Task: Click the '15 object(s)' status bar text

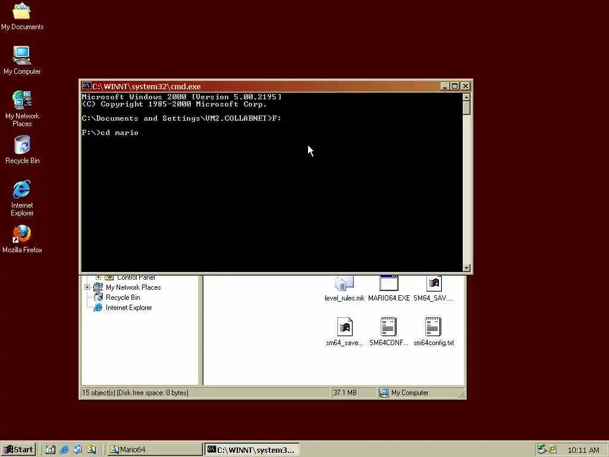Action: 135,393
